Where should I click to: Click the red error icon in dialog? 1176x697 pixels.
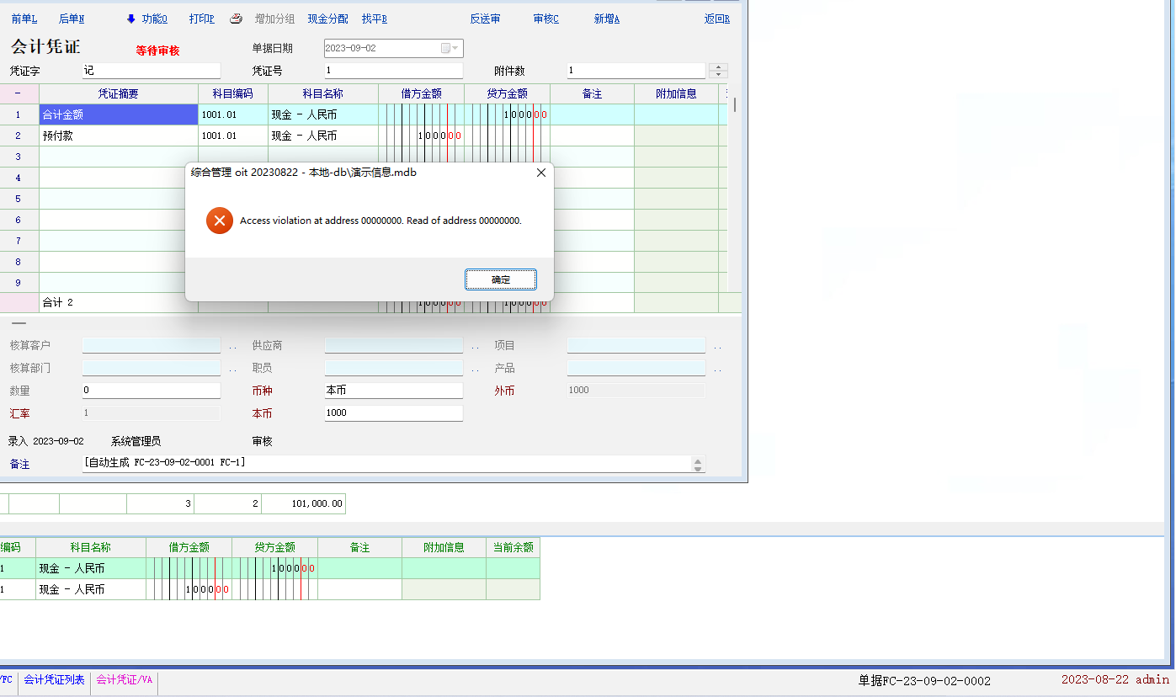(x=219, y=221)
